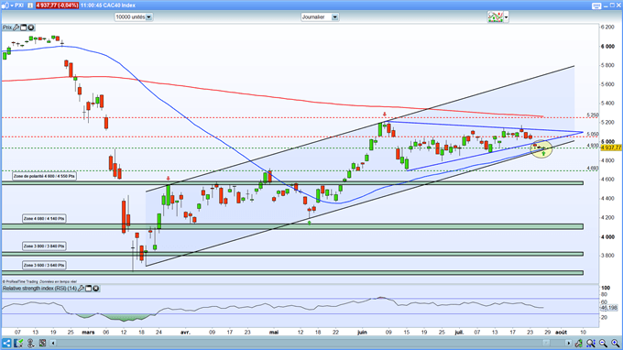
Task: Click the Prix panel window icon
Action: click(x=24, y=27)
